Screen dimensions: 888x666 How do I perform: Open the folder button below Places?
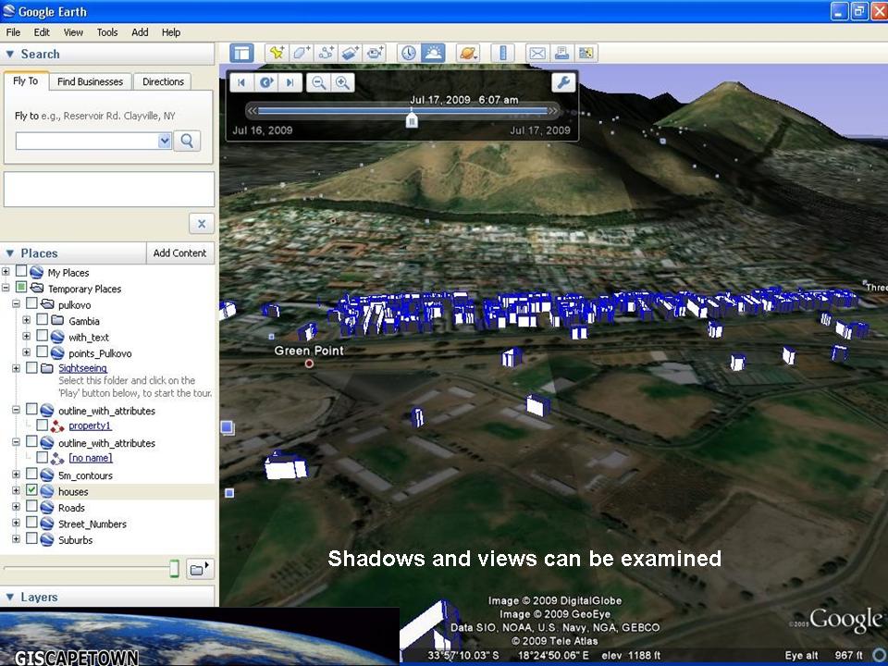pyautogui.click(x=200, y=569)
